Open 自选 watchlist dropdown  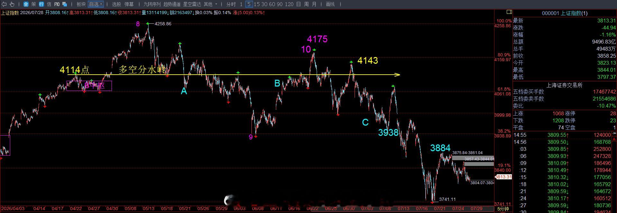(x=96, y=4)
